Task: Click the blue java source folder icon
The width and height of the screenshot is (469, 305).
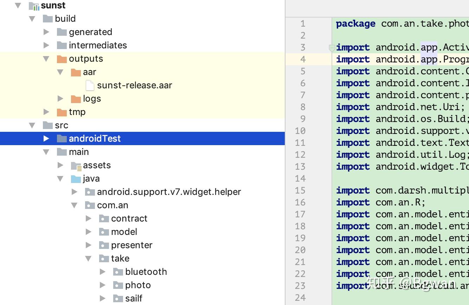Action: click(x=76, y=179)
